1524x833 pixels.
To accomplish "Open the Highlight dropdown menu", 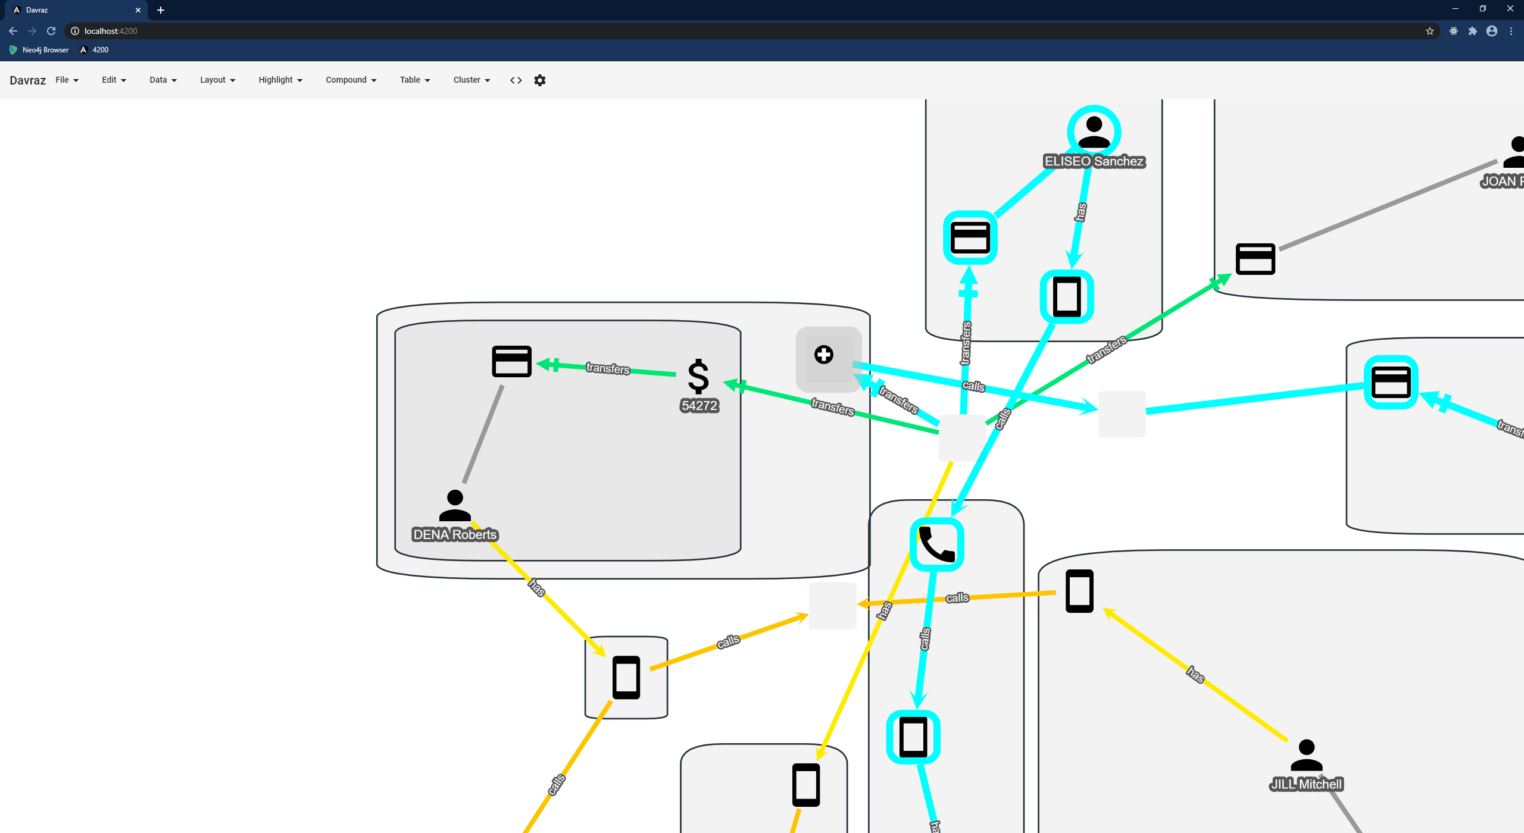I will (280, 80).
